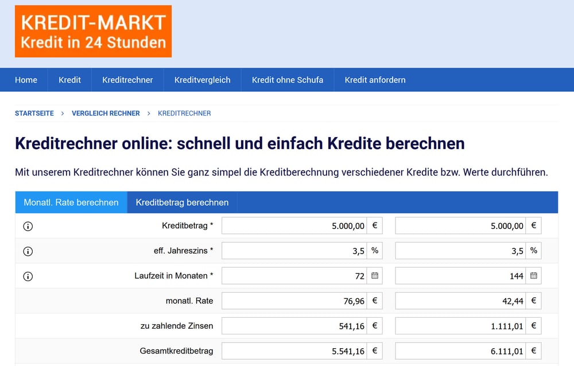Open Kredit ohne Schufa page
Viewport: 574px width, 366px height.
click(x=288, y=80)
